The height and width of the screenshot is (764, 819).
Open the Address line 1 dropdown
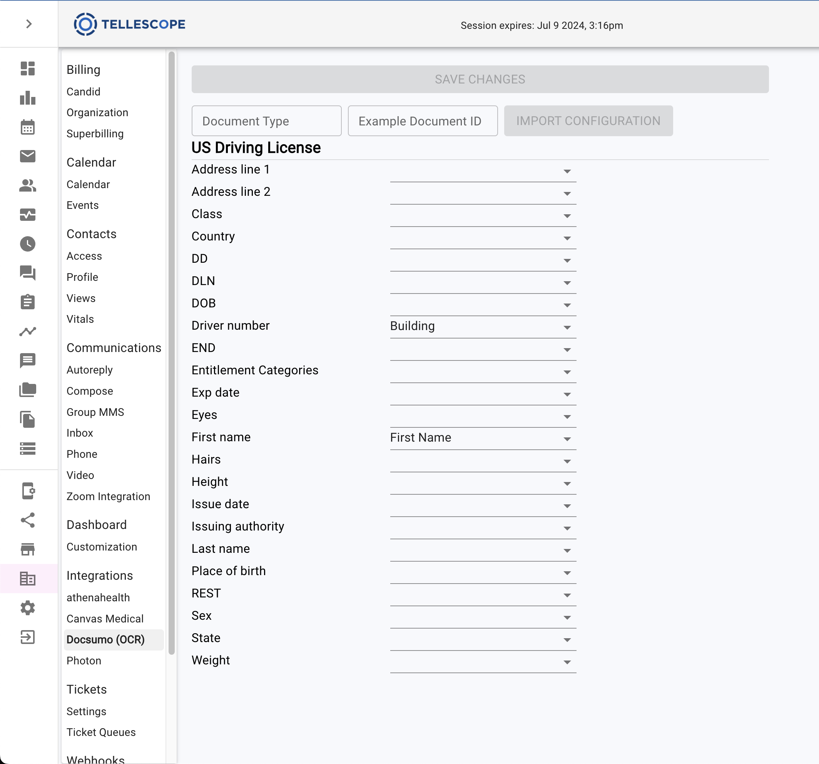[x=483, y=170]
